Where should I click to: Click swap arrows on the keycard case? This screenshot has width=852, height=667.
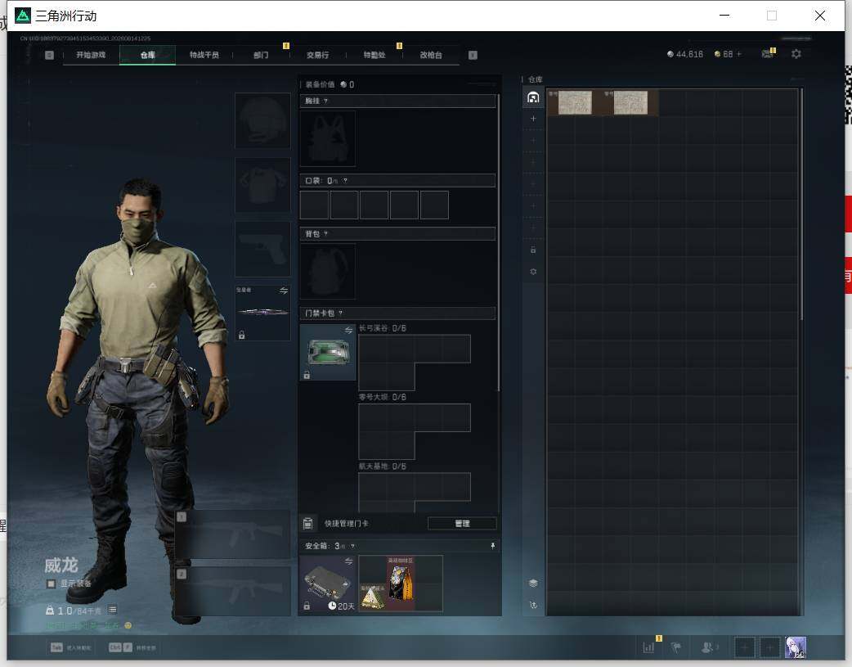[349, 331]
